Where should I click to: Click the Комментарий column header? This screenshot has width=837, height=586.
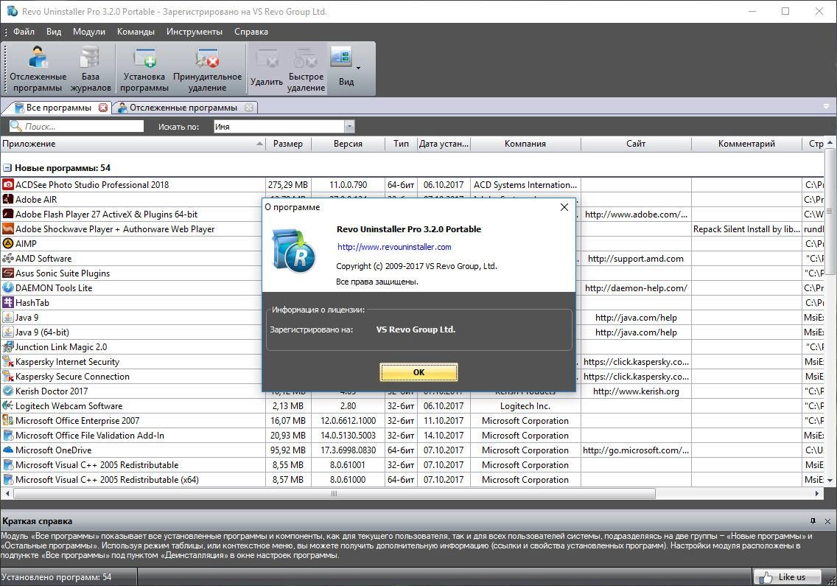[x=746, y=144]
